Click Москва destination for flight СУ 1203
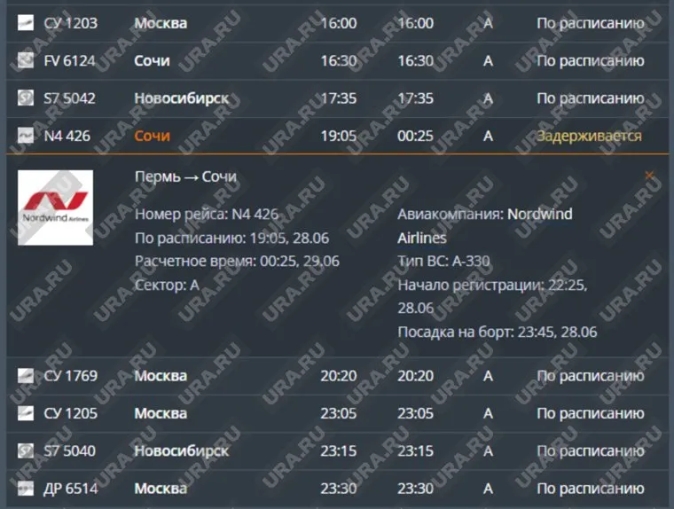The image size is (674, 509). pos(161,23)
